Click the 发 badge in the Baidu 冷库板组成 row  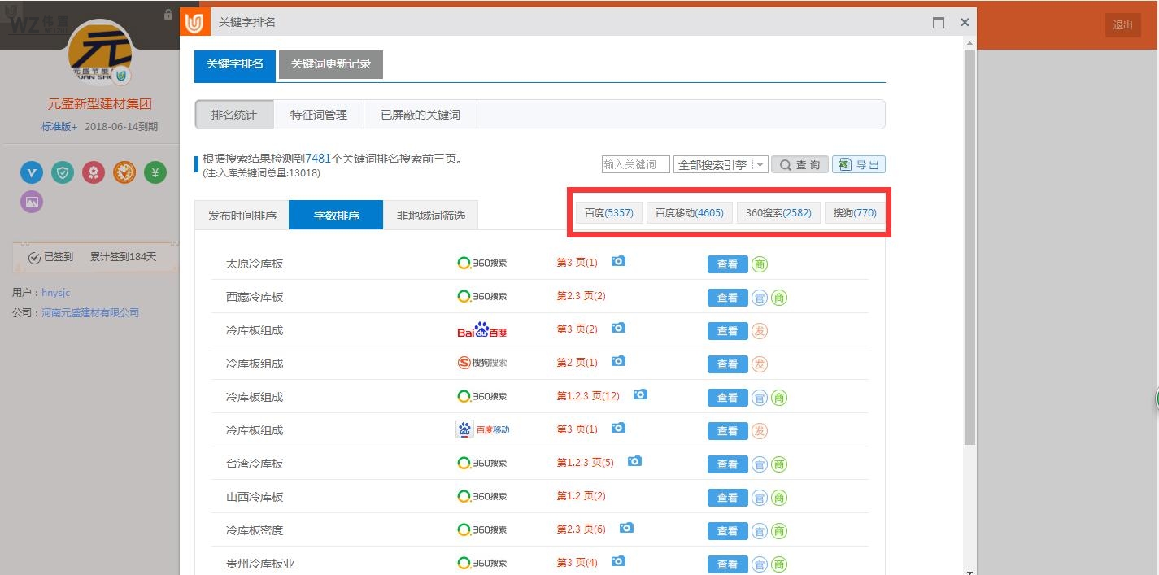759,331
